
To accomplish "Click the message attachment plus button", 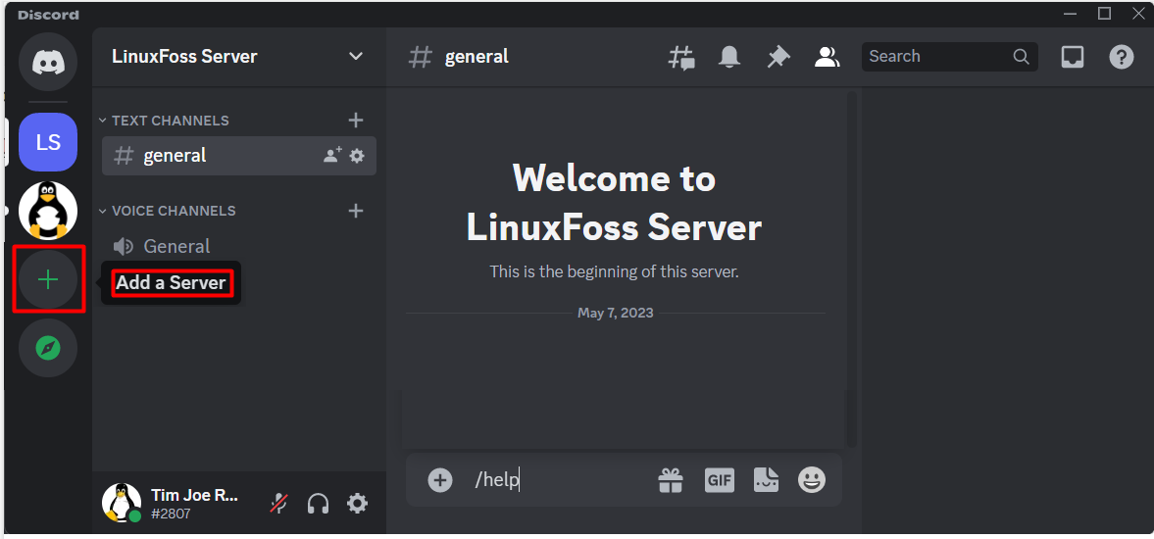I will click(440, 480).
